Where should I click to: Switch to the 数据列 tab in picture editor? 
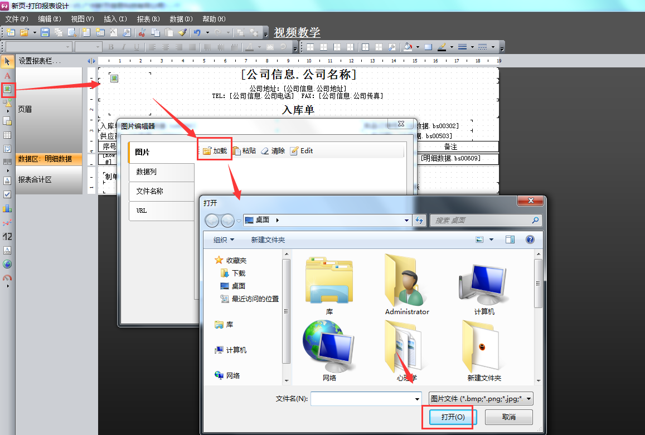(x=161, y=172)
